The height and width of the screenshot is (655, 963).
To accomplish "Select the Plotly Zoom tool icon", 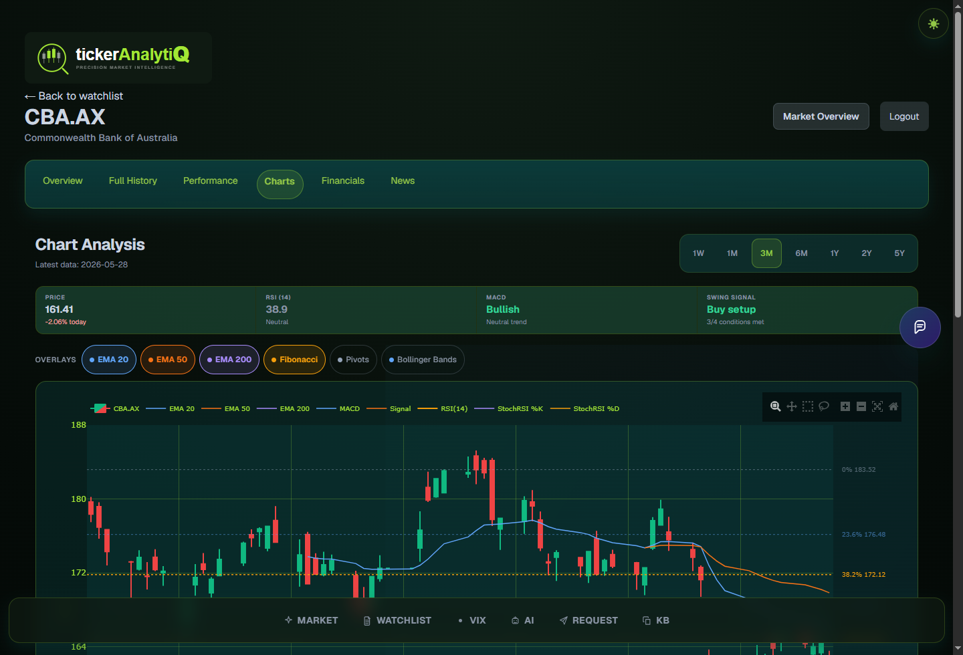I will click(x=775, y=406).
